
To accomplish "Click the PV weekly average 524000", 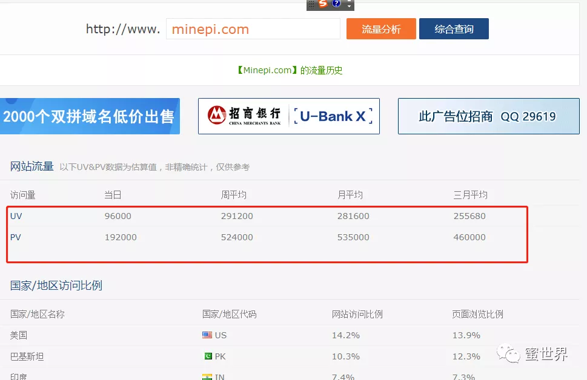I will pyautogui.click(x=237, y=237).
